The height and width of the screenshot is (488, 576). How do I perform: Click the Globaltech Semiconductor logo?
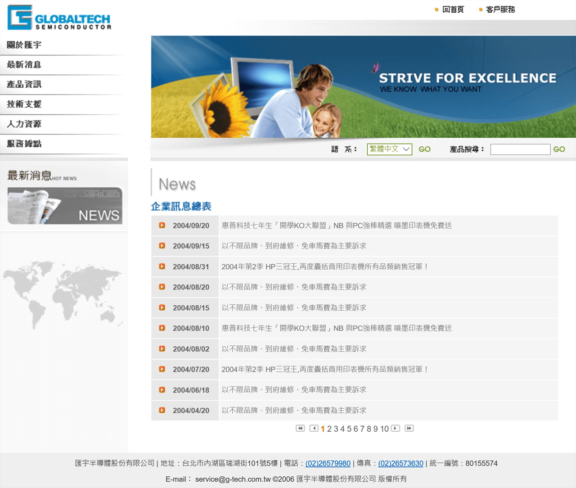point(59,18)
